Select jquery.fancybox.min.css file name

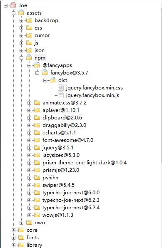95,88
